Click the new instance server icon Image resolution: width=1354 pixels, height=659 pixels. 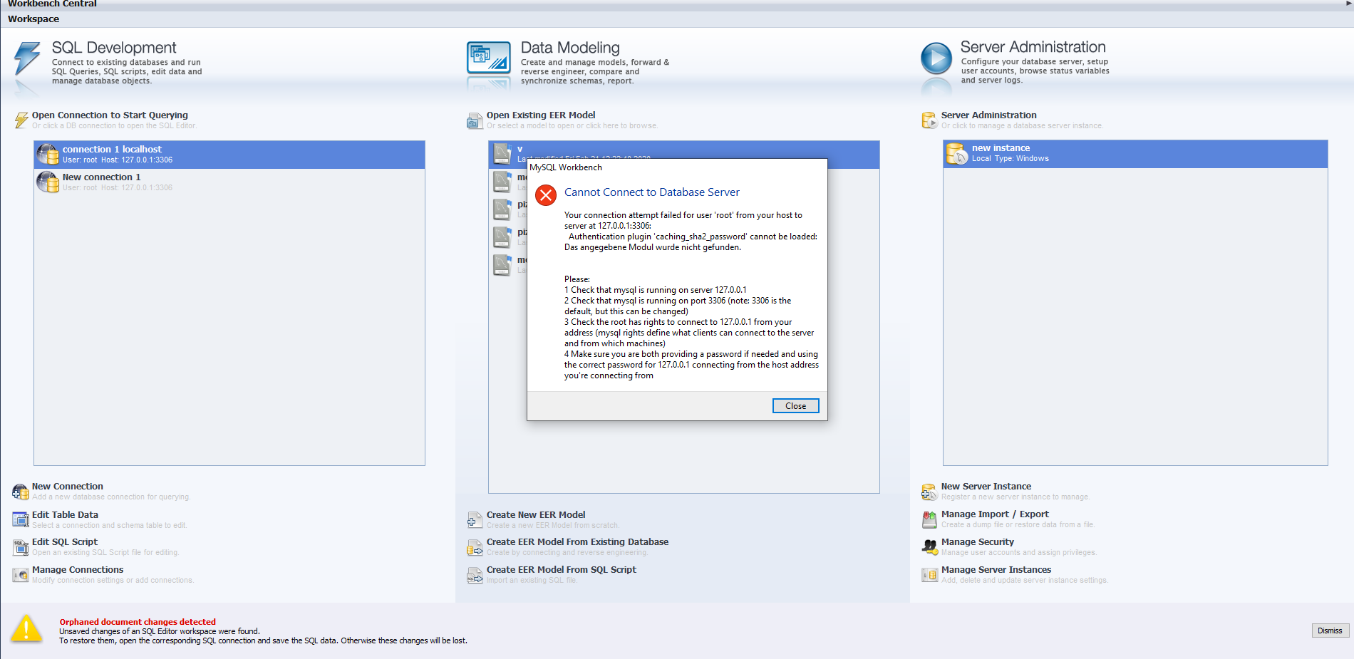point(956,153)
